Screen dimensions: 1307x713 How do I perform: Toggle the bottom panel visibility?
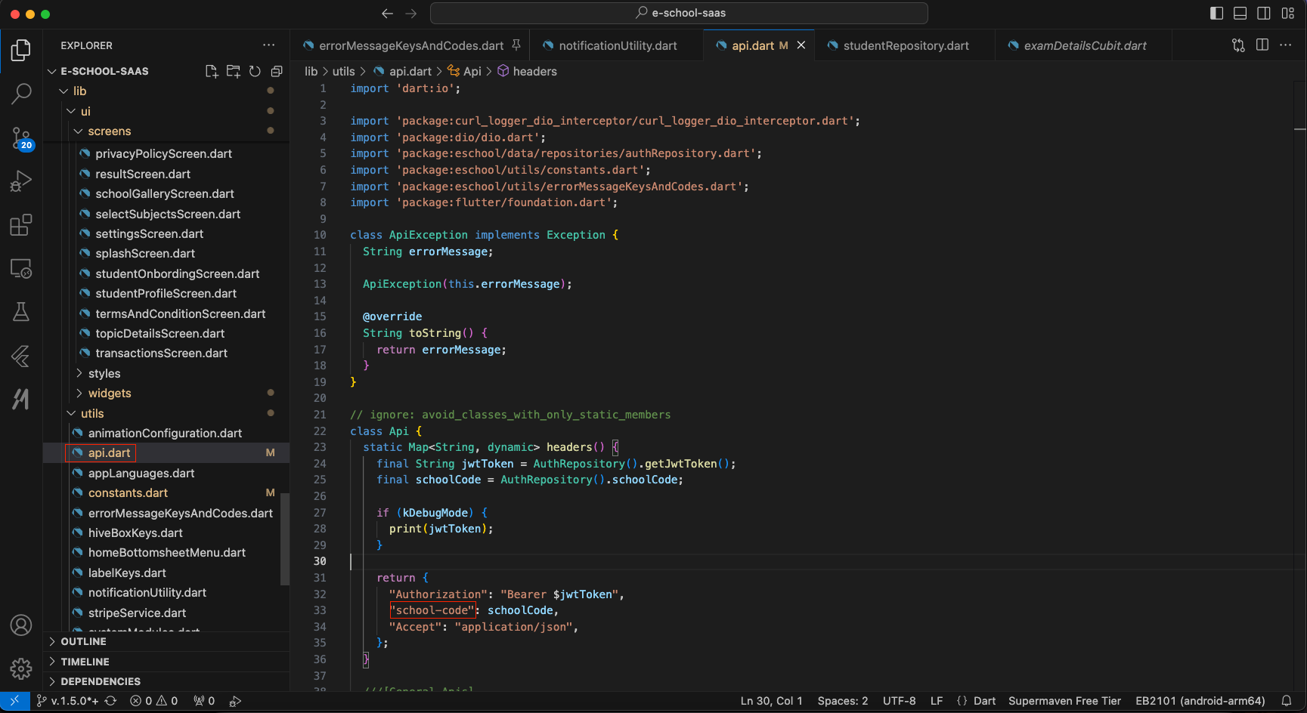(1240, 13)
